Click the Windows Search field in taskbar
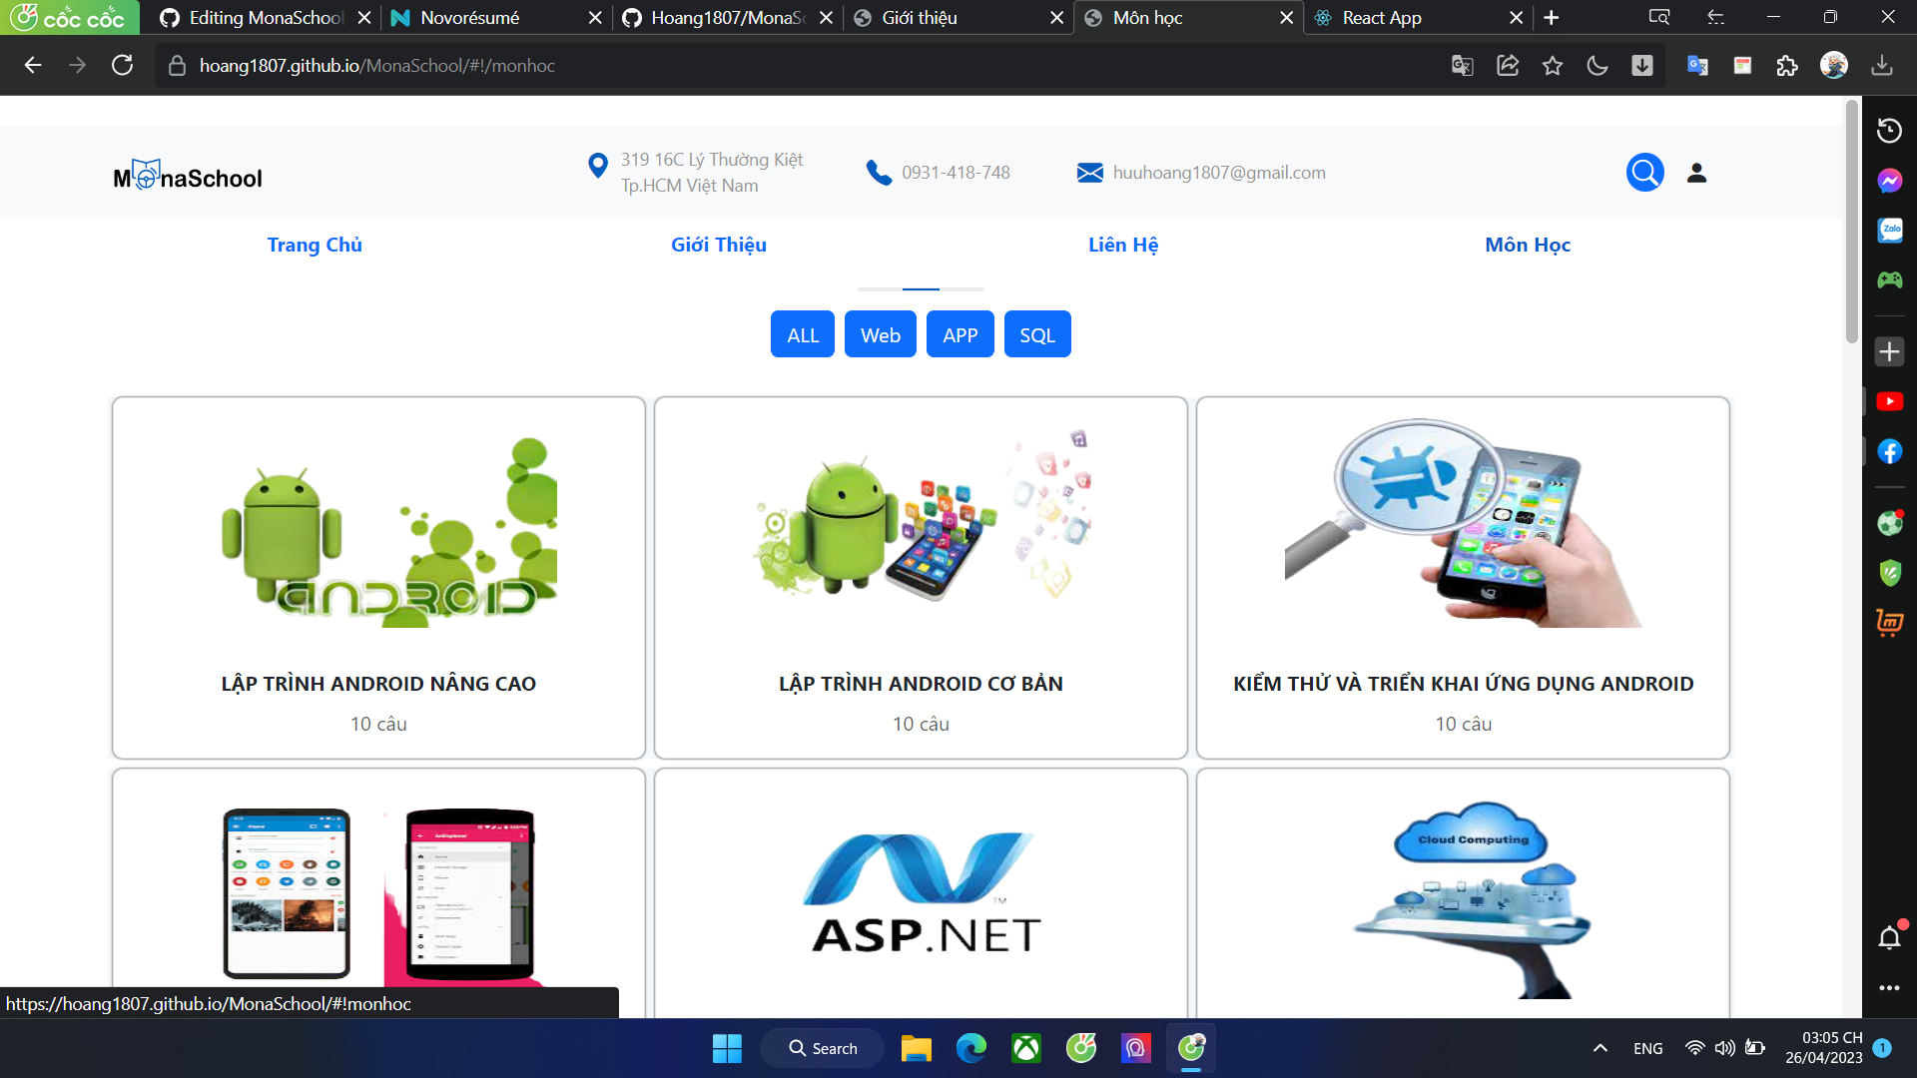The height and width of the screenshot is (1078, 1917). [822, 1048]
